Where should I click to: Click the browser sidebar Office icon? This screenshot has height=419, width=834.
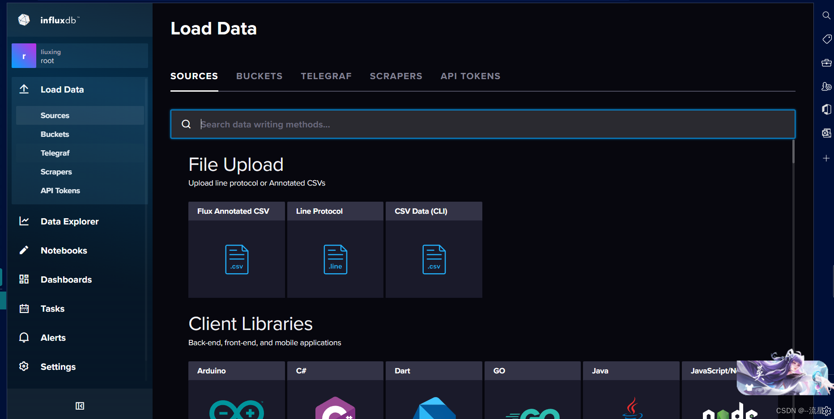coord(826,110)
